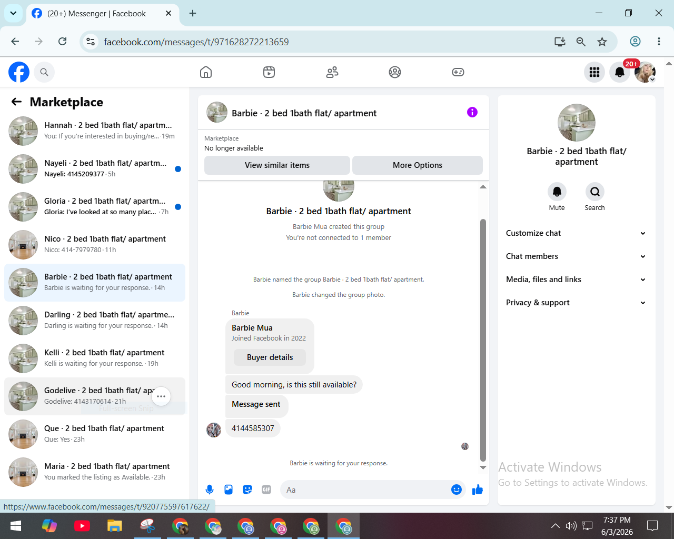This screenshot has height=539, width=674.
Task: Open Kelli's apartment conversation
Action: [95, 358]
